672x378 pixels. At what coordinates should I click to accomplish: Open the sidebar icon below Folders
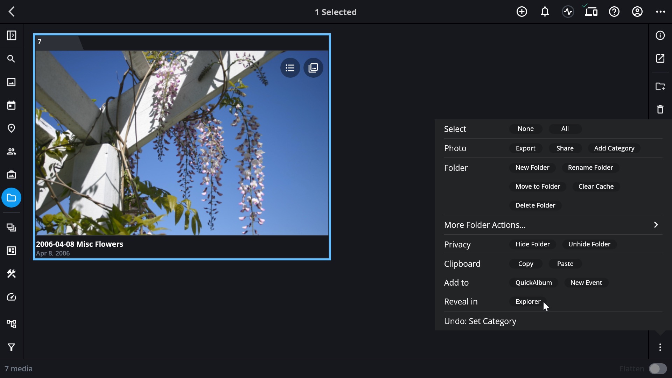pos(12,227)
